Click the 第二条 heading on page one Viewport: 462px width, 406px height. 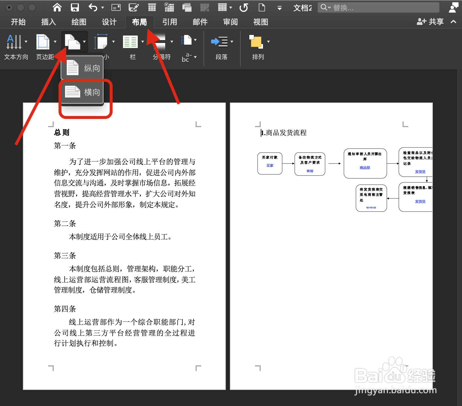click(x=65, y=224)
